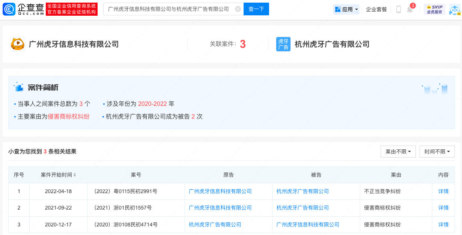The image size is (462, 235).
Task: Click the 原告 column header
Action: (229, 175)
